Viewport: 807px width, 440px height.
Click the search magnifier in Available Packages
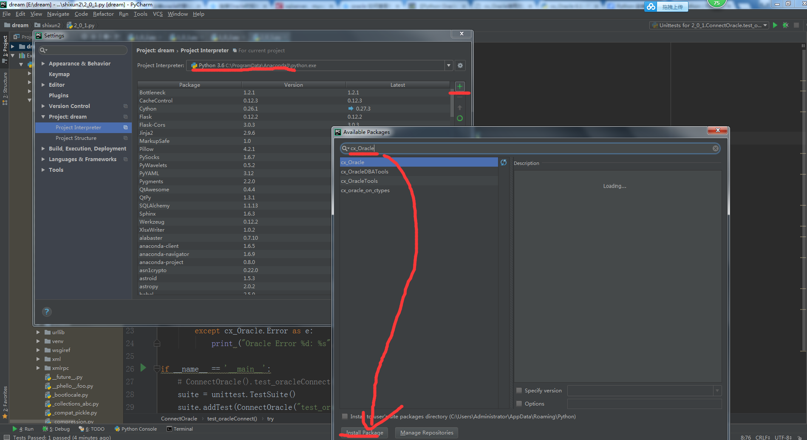345,148
